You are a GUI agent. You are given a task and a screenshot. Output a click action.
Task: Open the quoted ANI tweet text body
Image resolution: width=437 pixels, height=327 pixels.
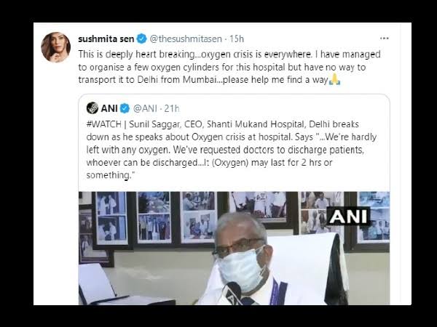pyautogui.click(x=232, y=150)
